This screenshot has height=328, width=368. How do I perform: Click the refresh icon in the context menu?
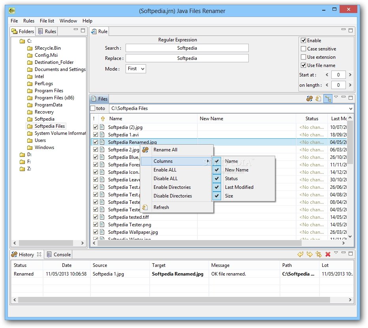pos(145,207)
